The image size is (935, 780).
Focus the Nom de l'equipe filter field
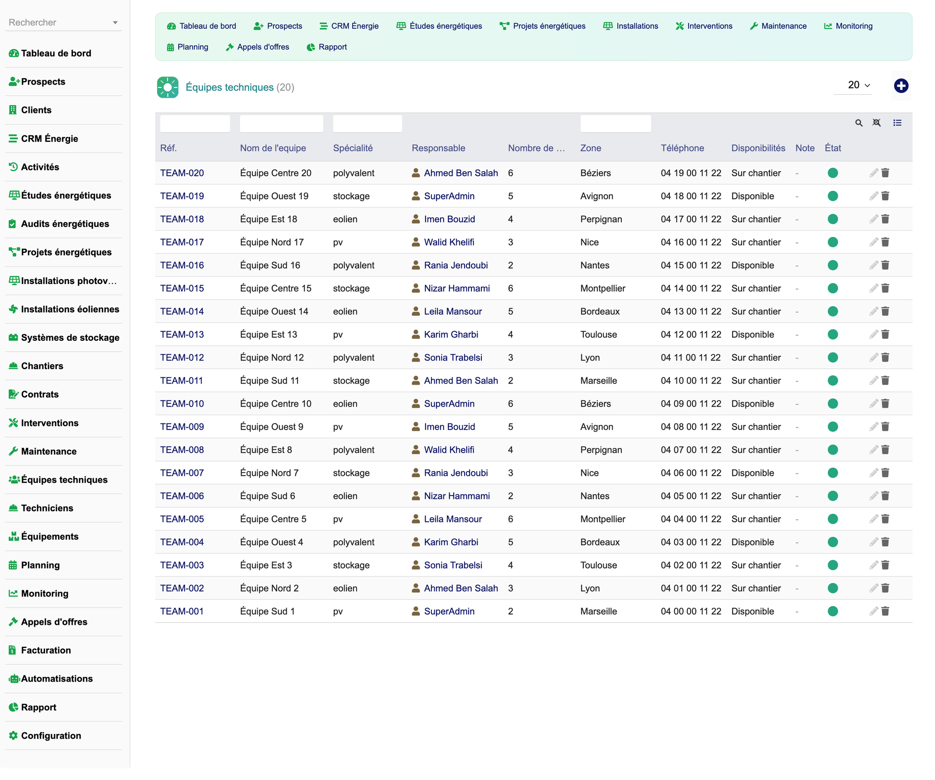click(282, 124)
